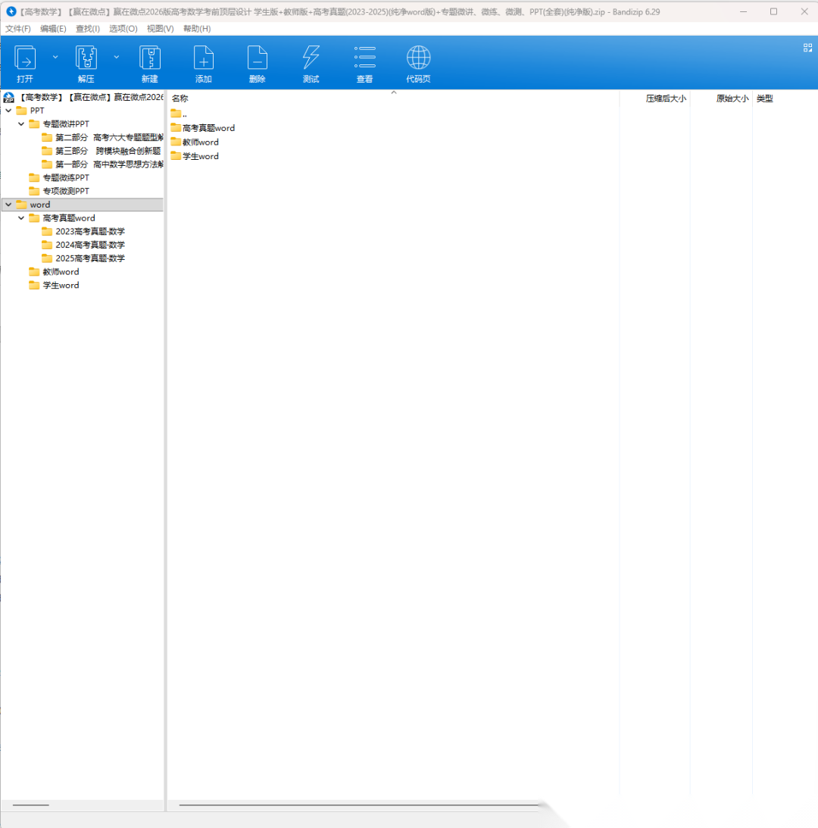Click the 解压 (Extract) toolbar icon
818x828 pixels.
pyautogui.click(x=86, y=58)
